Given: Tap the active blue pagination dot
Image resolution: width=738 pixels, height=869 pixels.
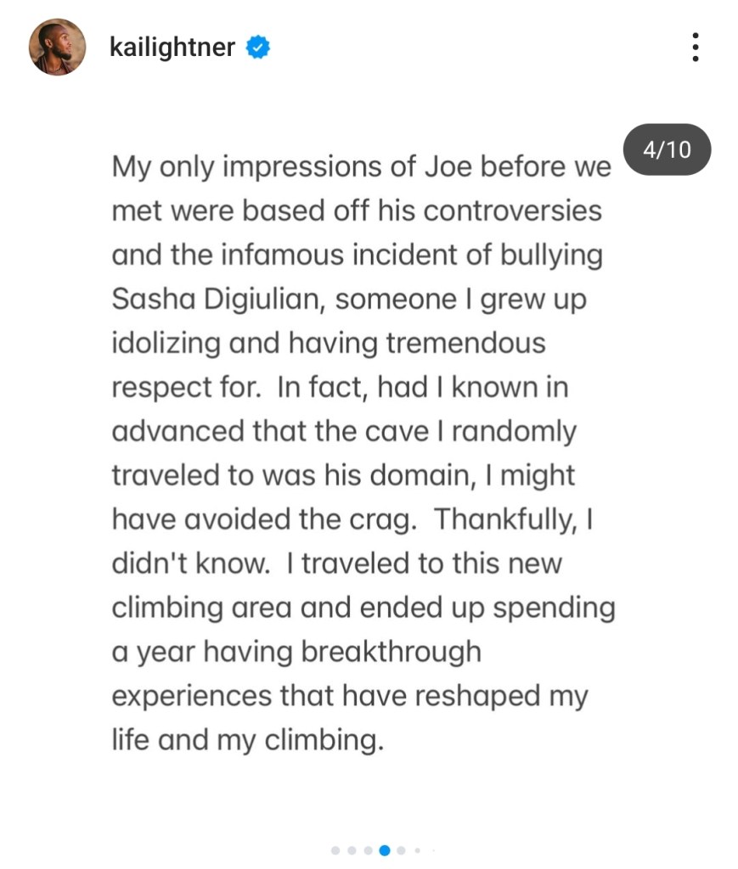Looking at the screenshot, I should (385, 849).
